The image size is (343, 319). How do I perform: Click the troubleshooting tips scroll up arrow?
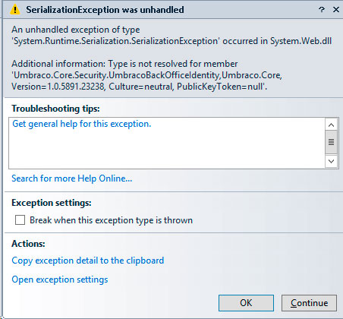(x=331, y=125)
